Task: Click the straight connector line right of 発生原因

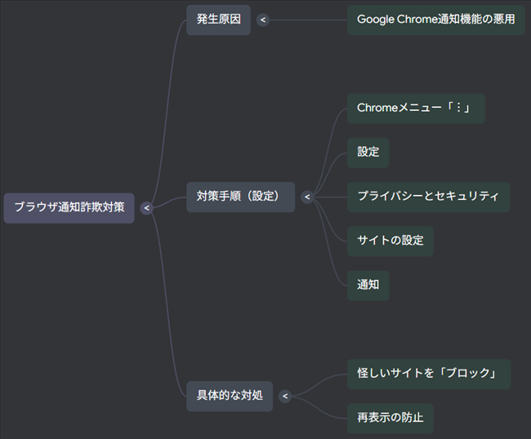Action: 306,20
